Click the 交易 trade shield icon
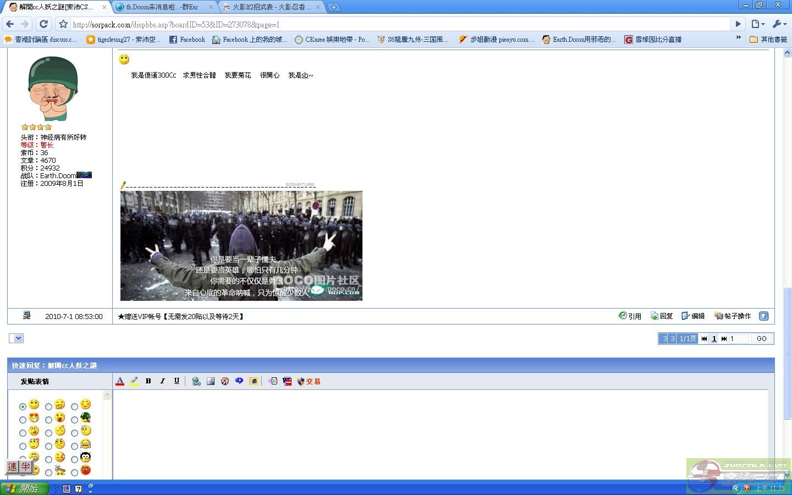The height and width of the screenshot is (495, 792). click(x=309, y=381)
